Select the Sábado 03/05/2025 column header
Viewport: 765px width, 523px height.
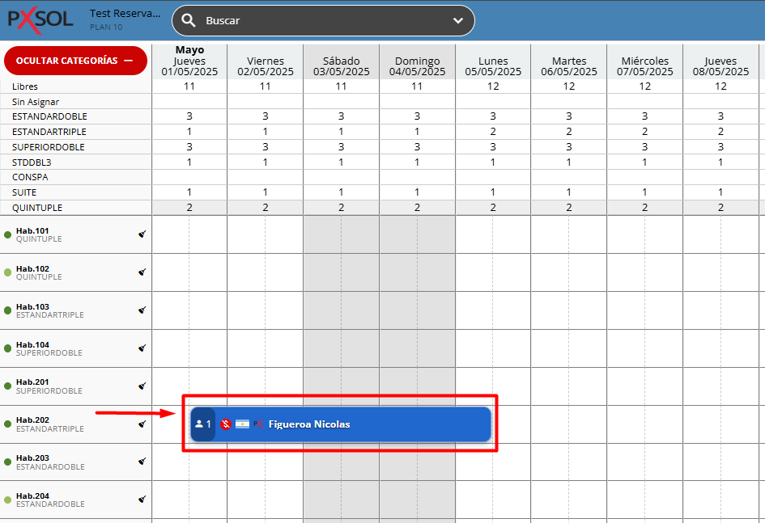tap(341, 66)
